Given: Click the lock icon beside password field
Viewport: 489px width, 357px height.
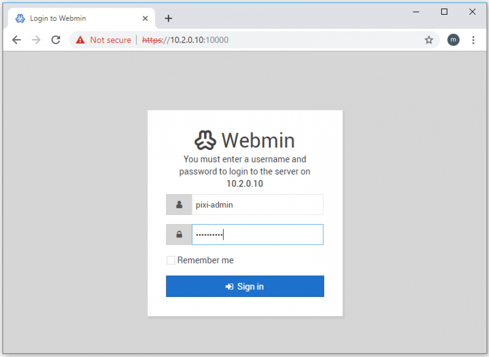Looking at the screenshot, I should (179, 234).
